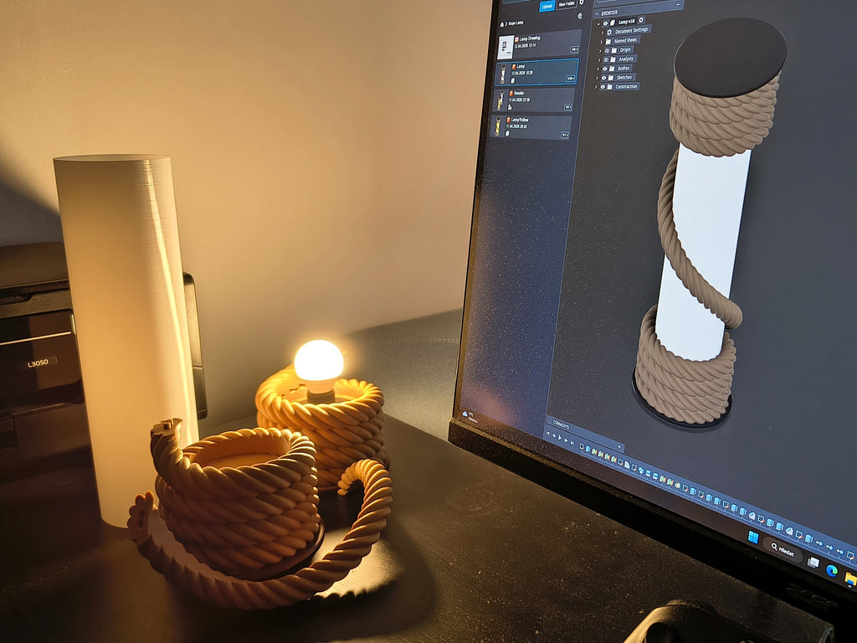
Task: Open version dropdown on Lamp Drawing file
Action: coord(574,49)
